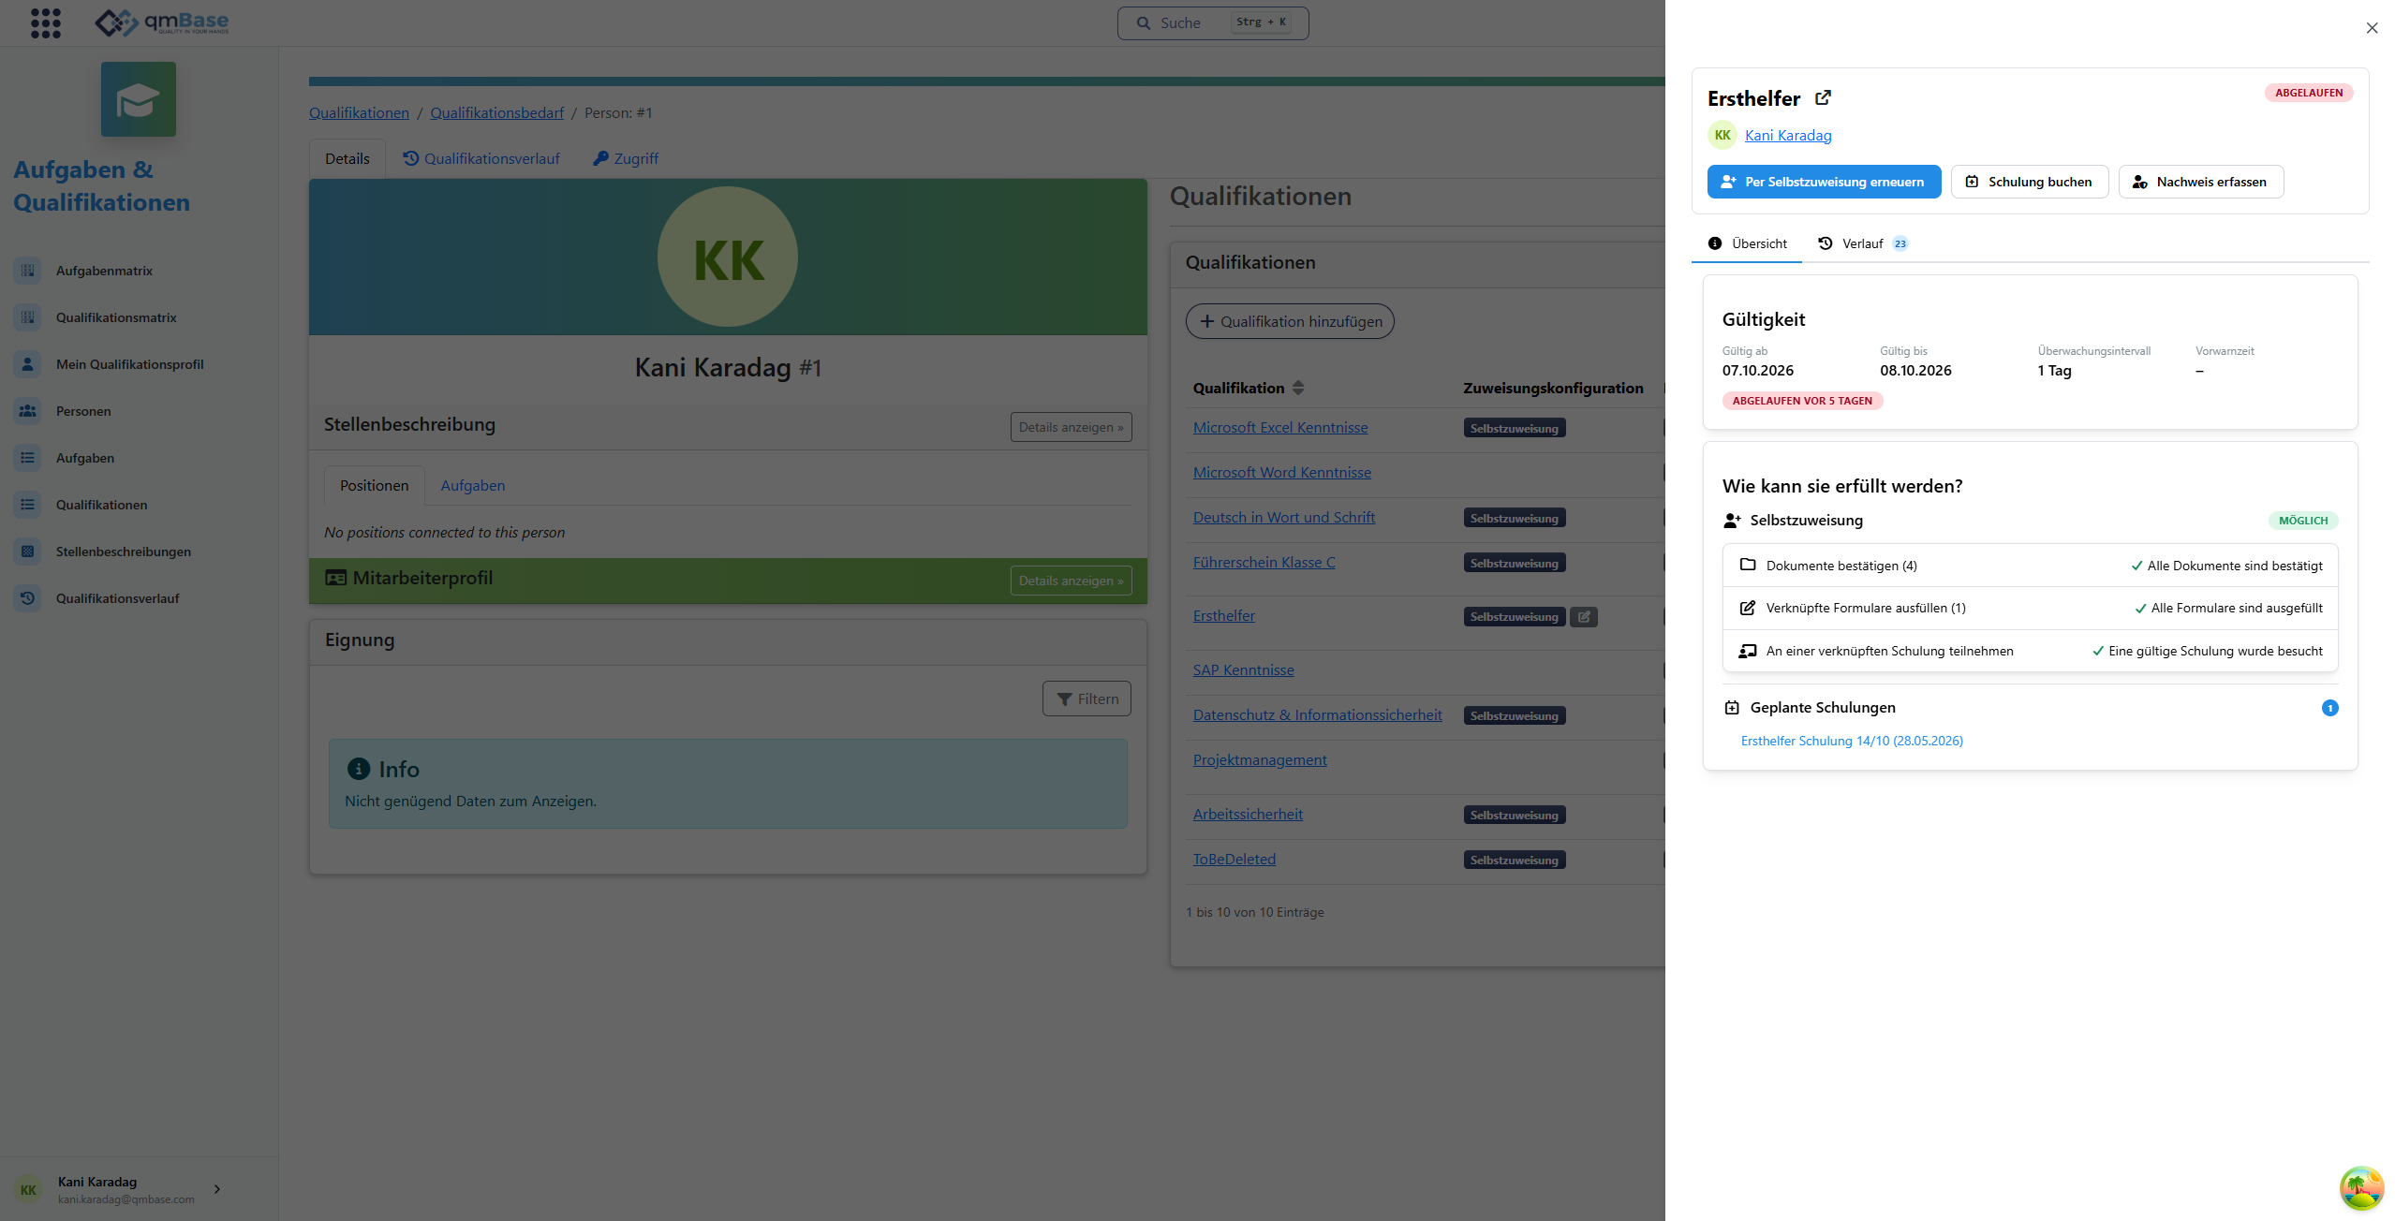The image size is (2395, 1221).
Task: Open the Filtern control in Eignung
Action: tap(1087, 699)
